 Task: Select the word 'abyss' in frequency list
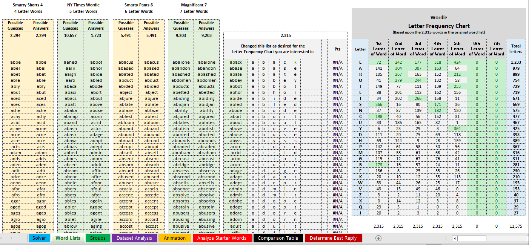point(236,141)
